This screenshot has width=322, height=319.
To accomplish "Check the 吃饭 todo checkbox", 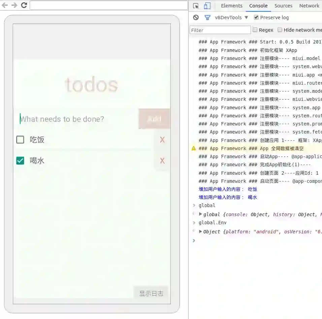I will pyautogui.click(x=20, y=140).
